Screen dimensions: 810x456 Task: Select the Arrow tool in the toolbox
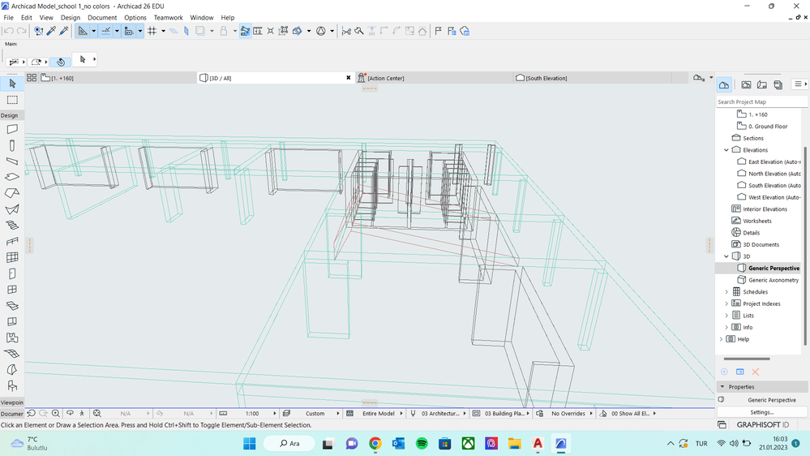pos(12,84)
